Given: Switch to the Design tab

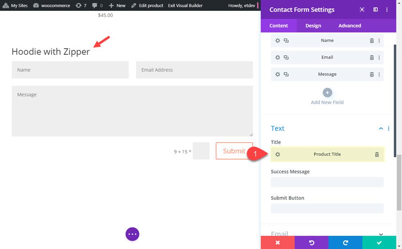Looking at the screenshot, I should [x=313, y=26].
